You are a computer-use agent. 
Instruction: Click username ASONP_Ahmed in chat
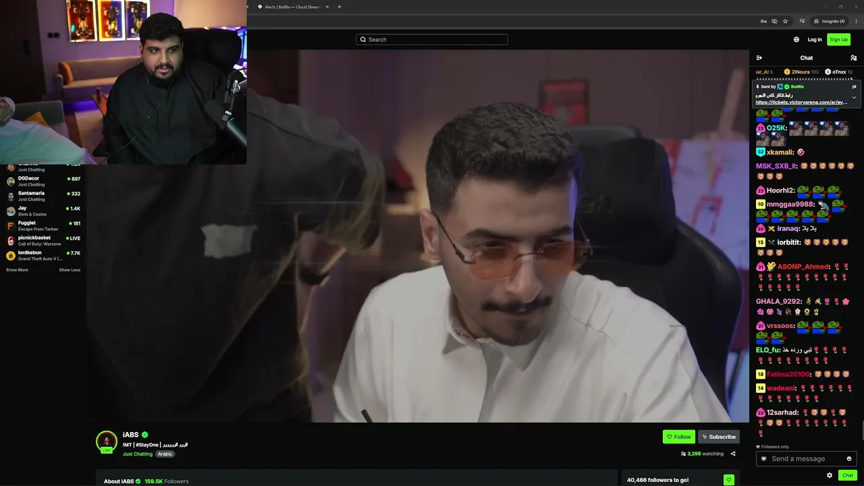(803, 267)
